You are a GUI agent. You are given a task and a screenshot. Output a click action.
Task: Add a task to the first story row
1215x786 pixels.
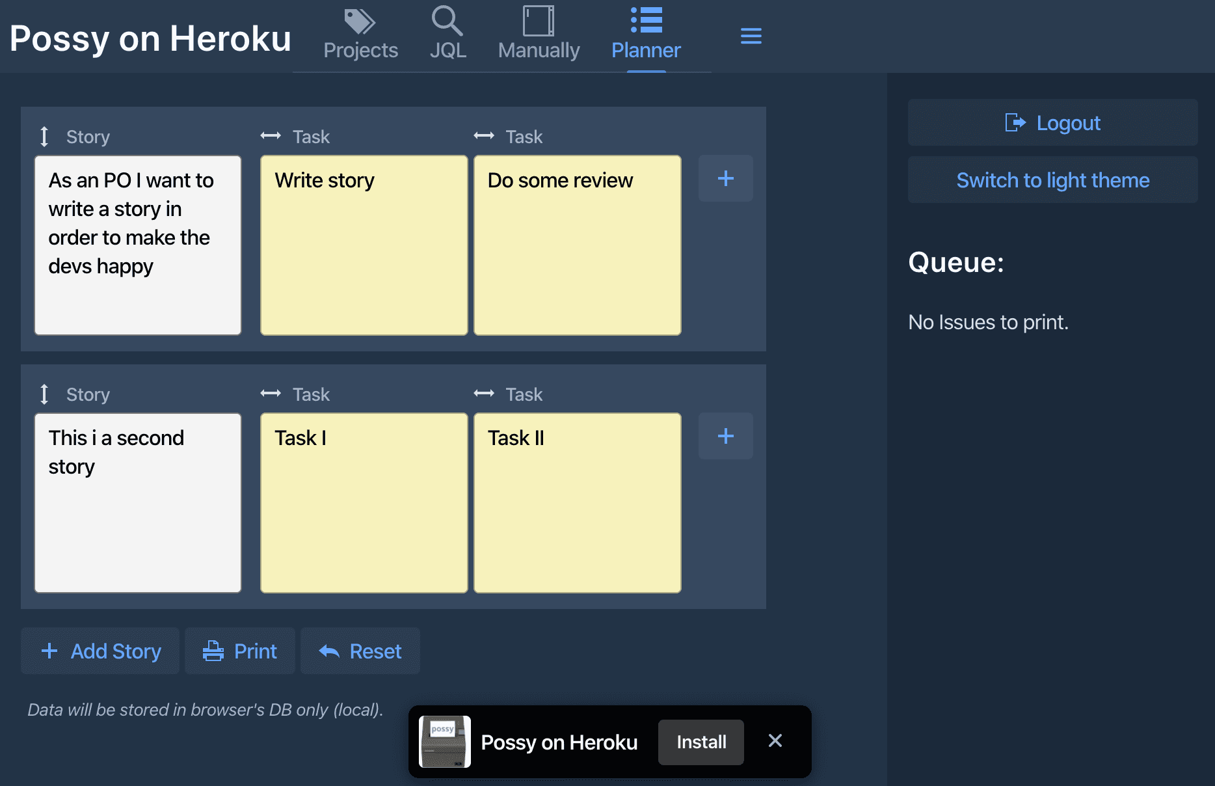click(x=726, y=178)
